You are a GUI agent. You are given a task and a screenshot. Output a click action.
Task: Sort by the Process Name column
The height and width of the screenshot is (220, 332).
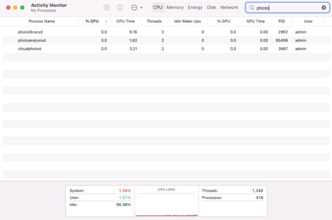pos(42,21)
